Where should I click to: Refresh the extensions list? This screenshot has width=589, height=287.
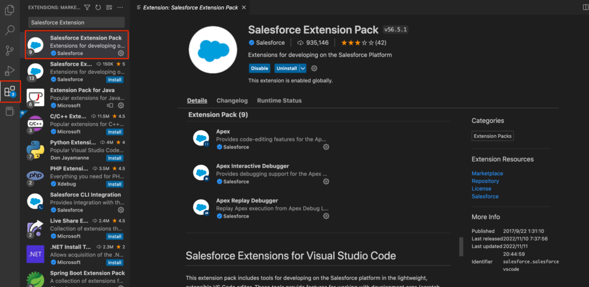[98, 7]
